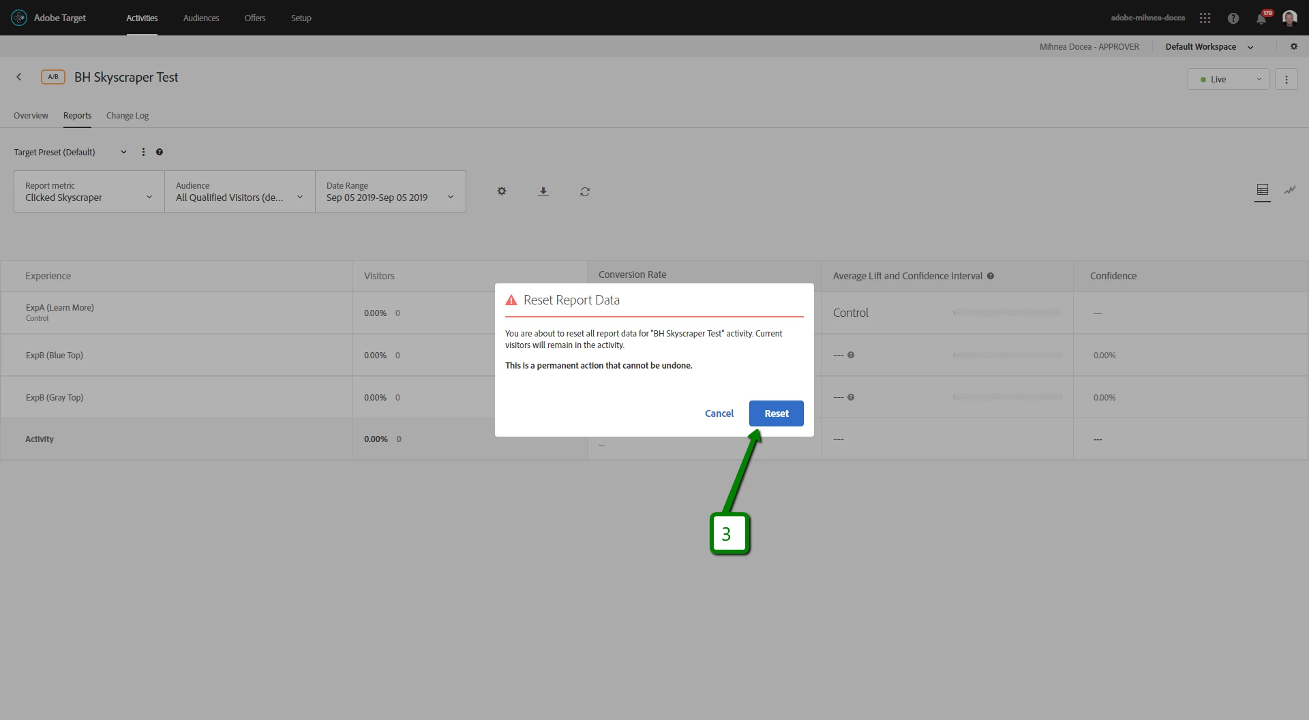Open the notifications bell icon

[1261, 18]
